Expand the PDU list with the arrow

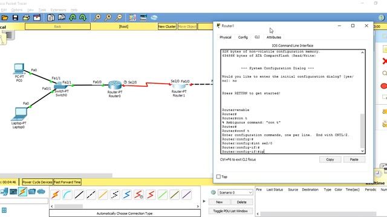[x=204, y=201]
